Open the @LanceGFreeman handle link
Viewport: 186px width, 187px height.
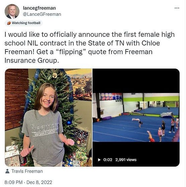[x=42, y=14]
